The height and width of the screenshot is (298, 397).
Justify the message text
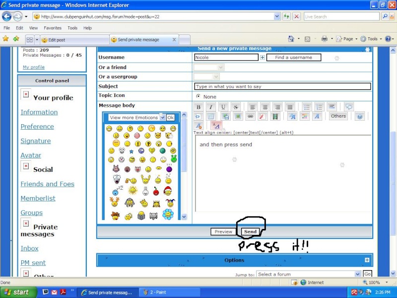(290, 107)
